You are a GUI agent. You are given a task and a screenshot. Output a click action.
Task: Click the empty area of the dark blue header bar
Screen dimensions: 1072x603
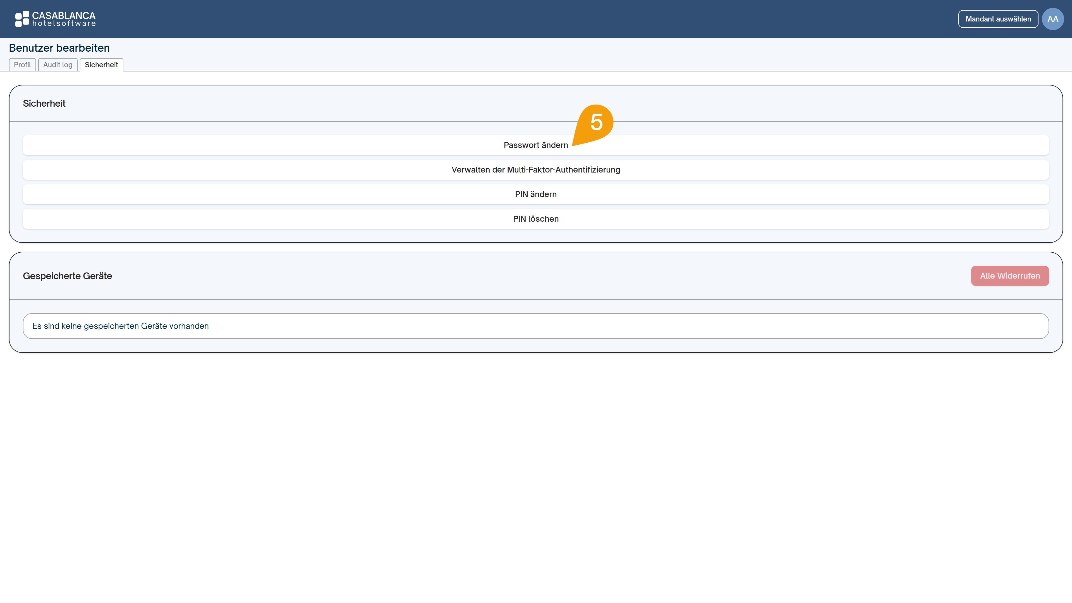coord(499,19)
